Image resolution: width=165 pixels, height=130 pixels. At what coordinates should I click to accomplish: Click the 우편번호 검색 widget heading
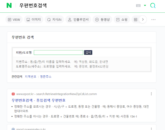[22, 37]
